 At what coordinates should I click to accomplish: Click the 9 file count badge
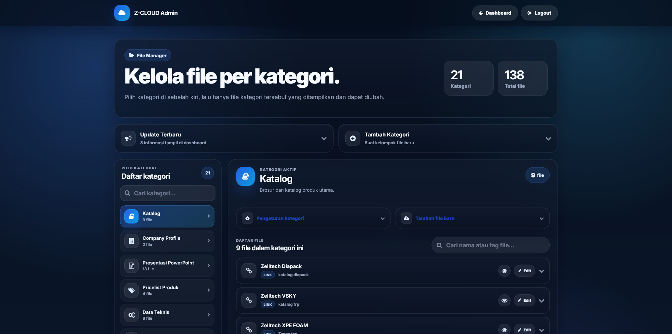[x=538, y=175]
